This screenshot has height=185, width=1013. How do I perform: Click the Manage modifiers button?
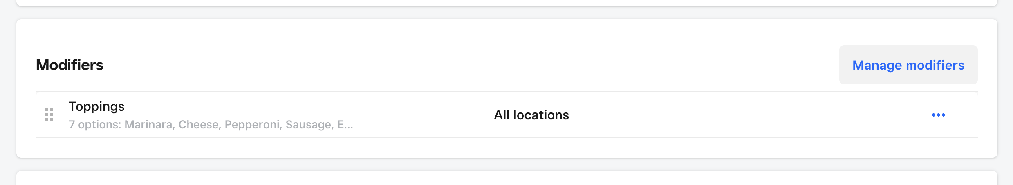coord(908,65)
